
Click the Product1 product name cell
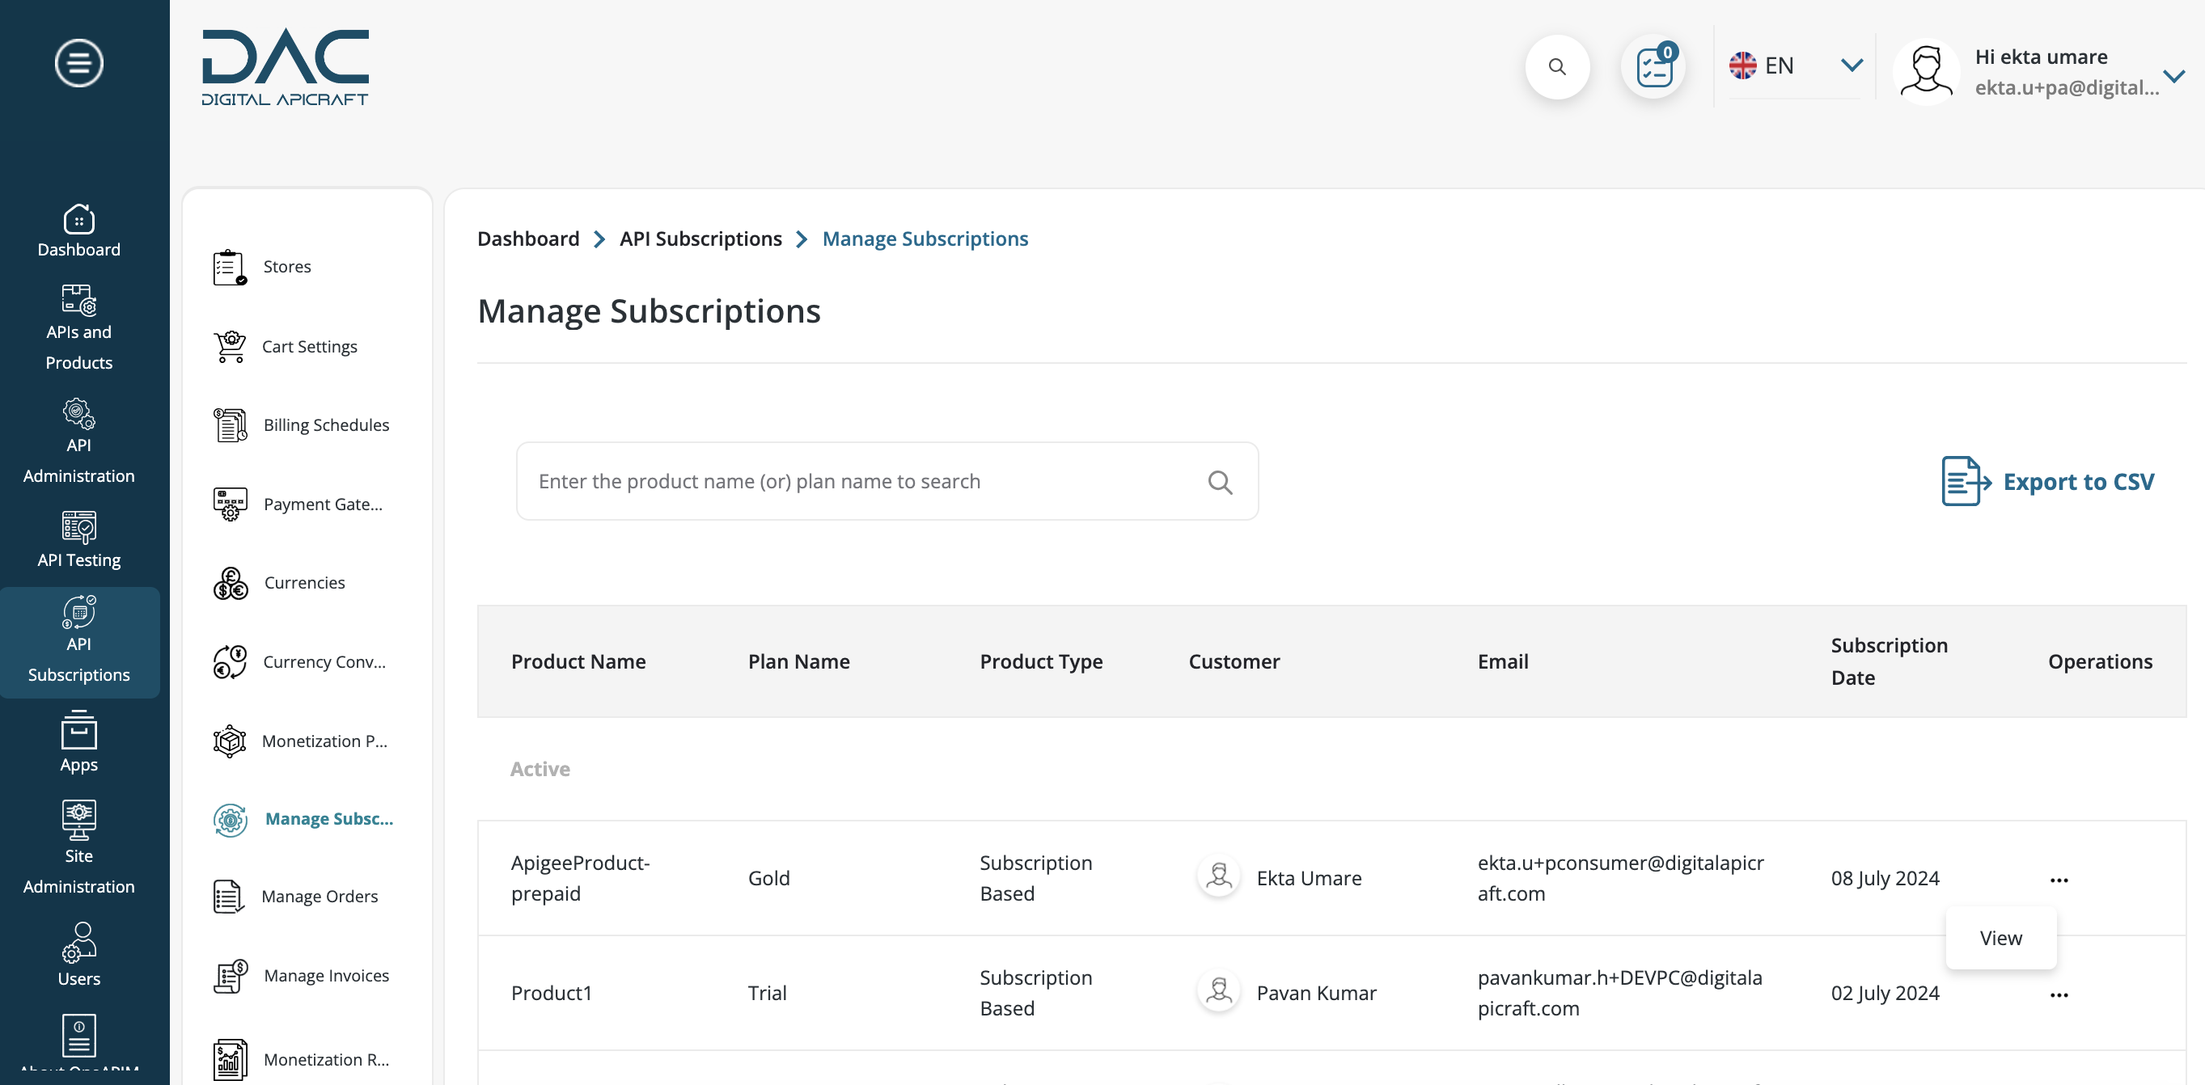coord(550,993)
